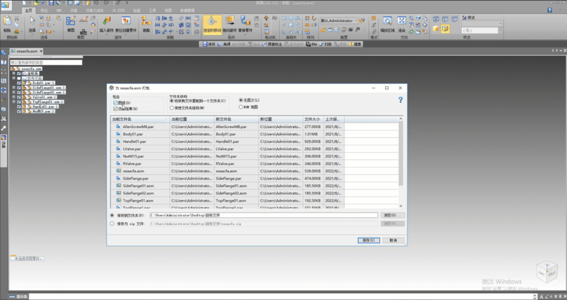Uncheck the 图纸 checkbox in pack dialog
The height and width of the screenshot is (300, 567).
point(116,103)
